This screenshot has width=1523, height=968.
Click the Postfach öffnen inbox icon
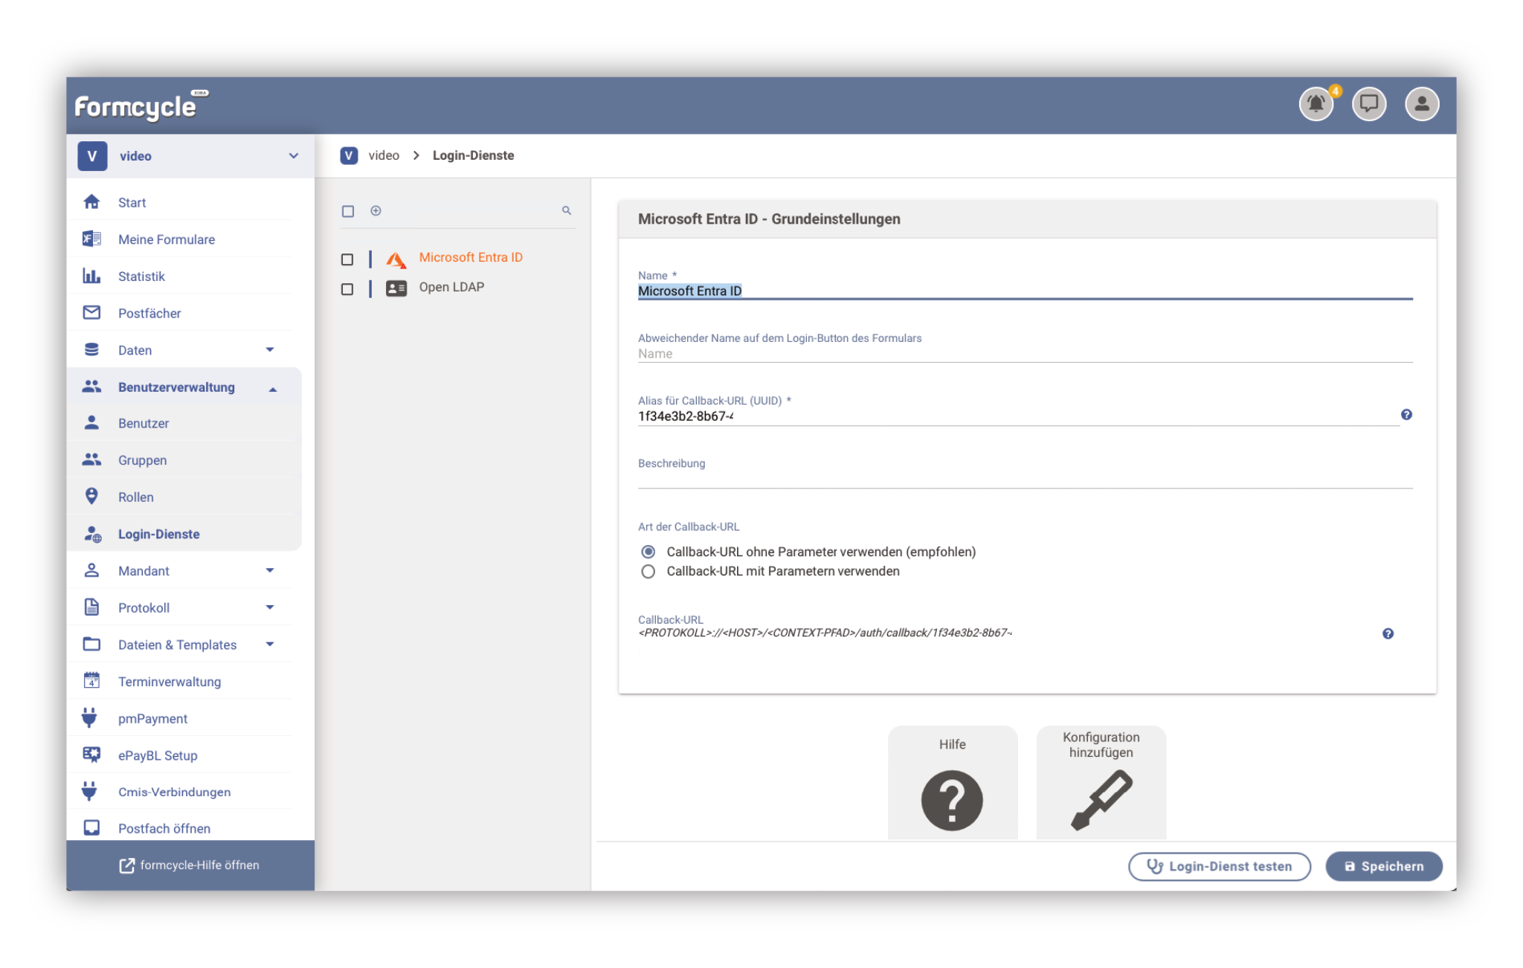click(x=91, y=827)
